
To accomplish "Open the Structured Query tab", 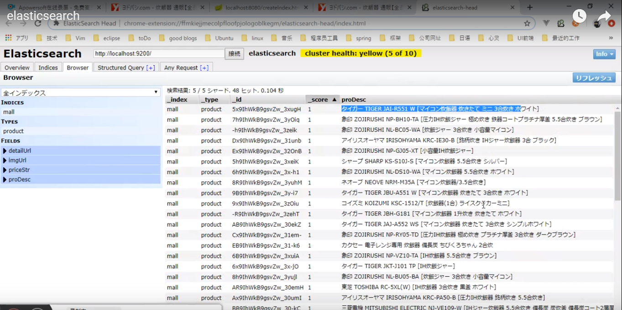I will point(126,67).
